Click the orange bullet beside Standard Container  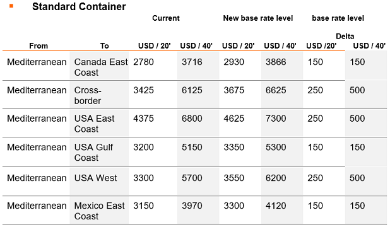pyautogui.click(x=11, y=6)
